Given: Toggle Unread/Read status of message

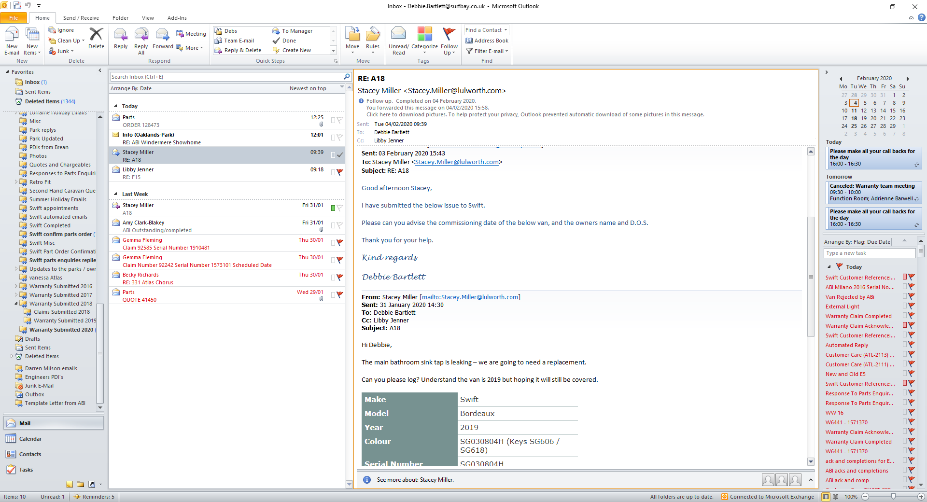Looking at the screenshot, I should coord(399,41).
